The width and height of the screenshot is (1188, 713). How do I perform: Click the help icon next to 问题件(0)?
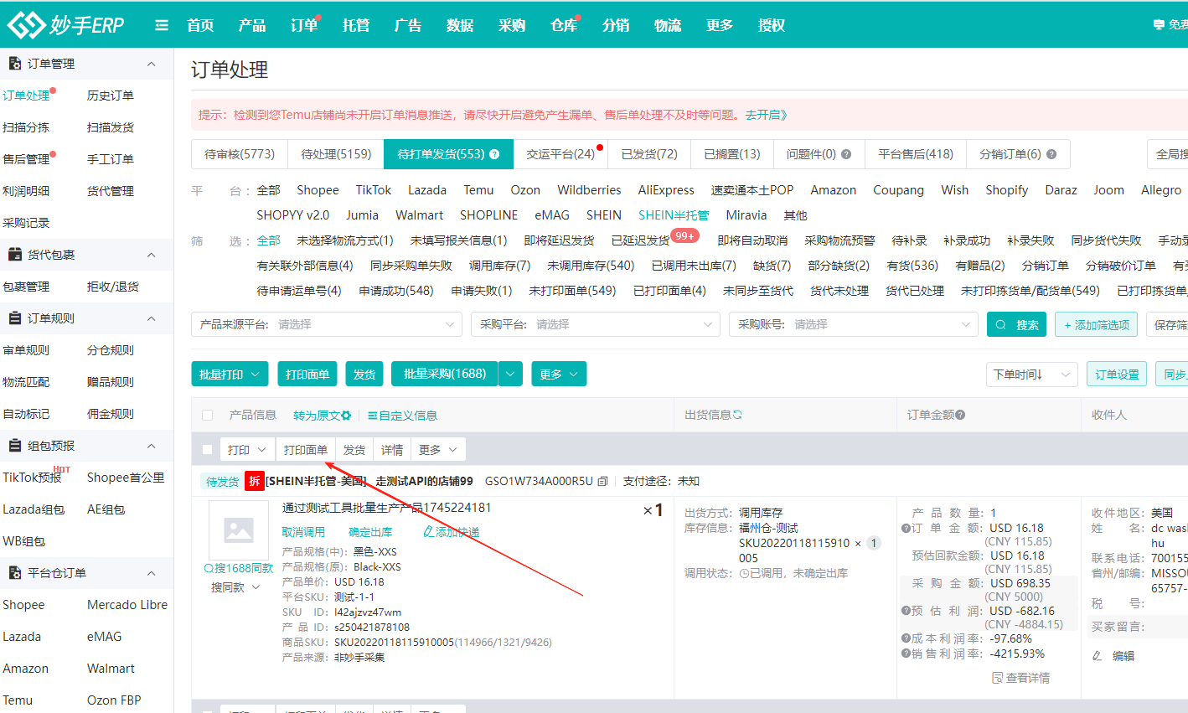pyautogui.click(x=846, y=154)
